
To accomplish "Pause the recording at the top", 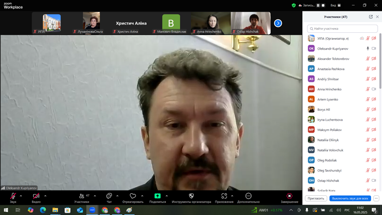I will (x=318, y=5).
